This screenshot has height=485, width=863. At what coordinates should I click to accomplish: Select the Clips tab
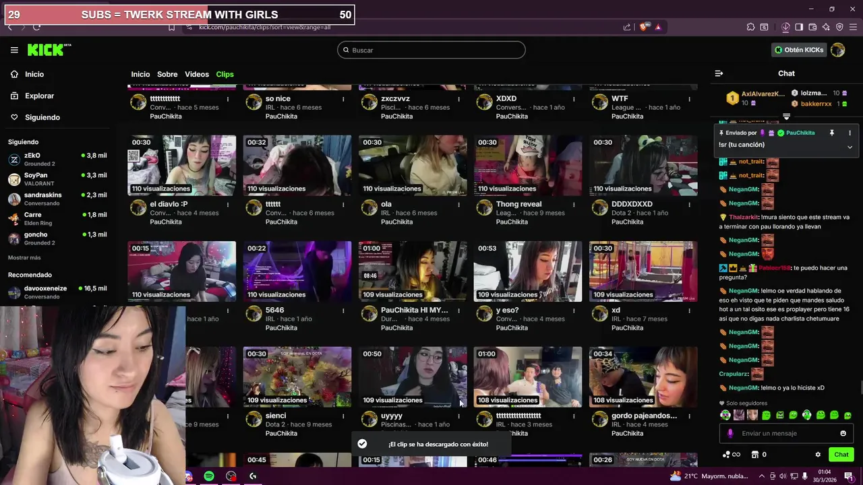225,74
